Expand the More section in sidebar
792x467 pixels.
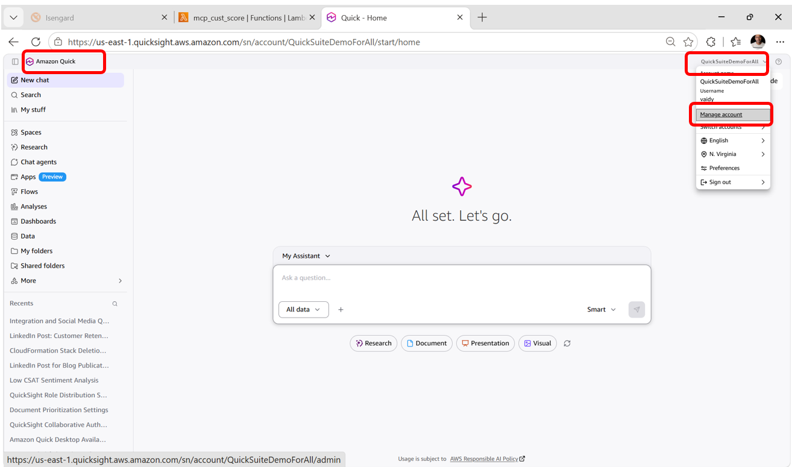click(x=66, y=281)
